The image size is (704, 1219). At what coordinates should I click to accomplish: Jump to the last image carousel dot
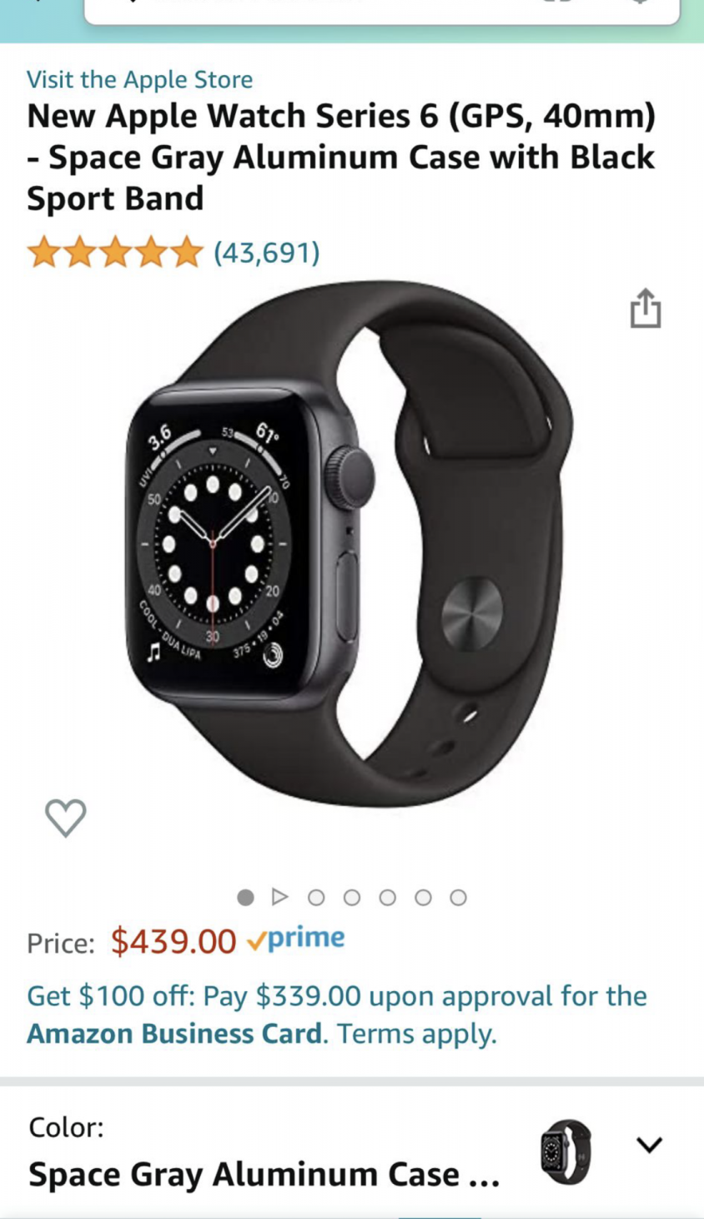point(458,897)
